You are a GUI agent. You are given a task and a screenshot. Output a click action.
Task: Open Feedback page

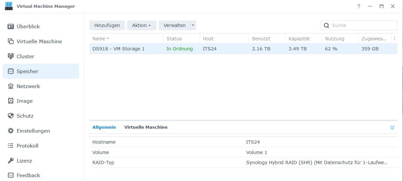pos(41,175)
